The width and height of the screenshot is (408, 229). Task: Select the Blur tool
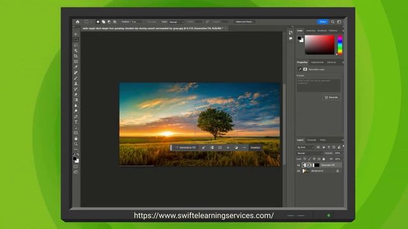tap(76, 106)
